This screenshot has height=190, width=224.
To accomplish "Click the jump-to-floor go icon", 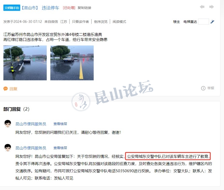I will coord(213,22).
